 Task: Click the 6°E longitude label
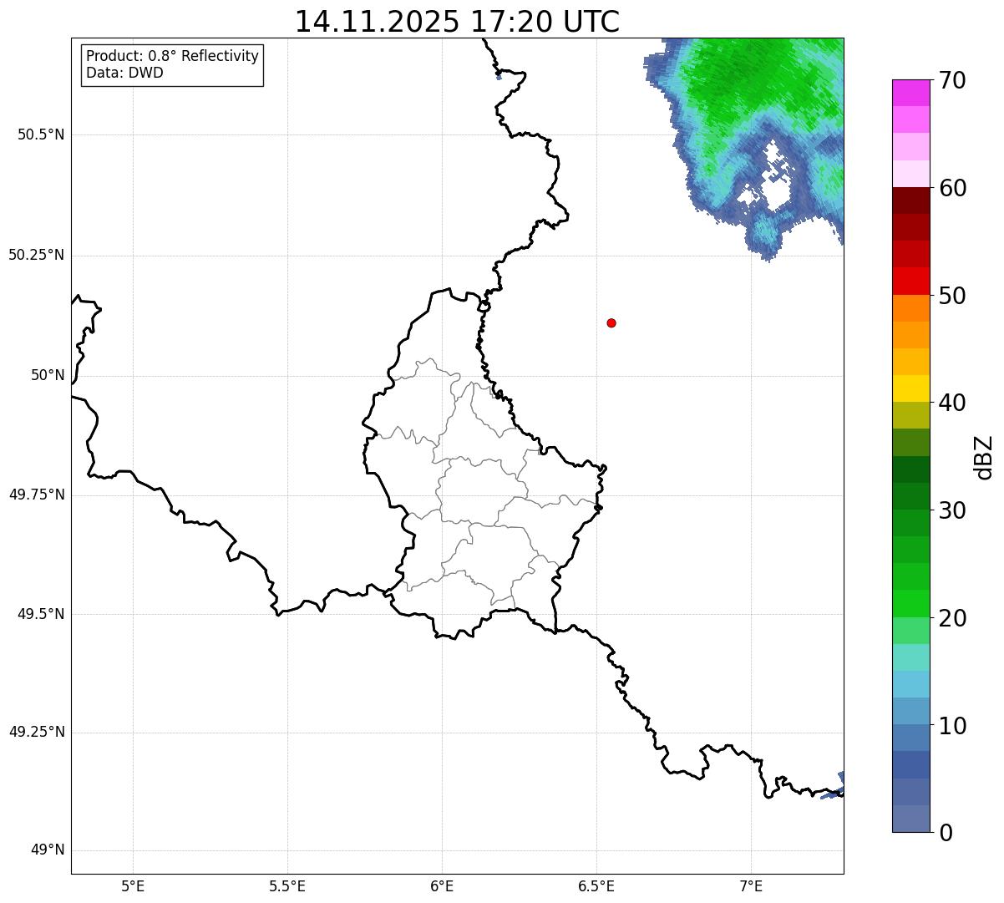pos(442,885)
